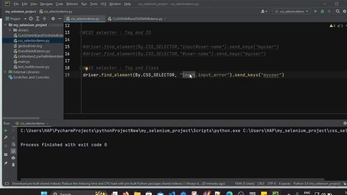
Task: Pin the Run tab with pin icon
Action: 6,163
